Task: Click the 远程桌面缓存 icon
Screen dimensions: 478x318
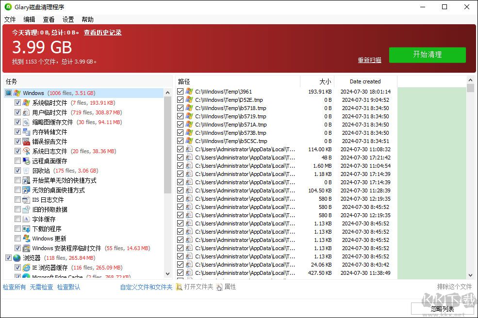Action: [27, 161]
